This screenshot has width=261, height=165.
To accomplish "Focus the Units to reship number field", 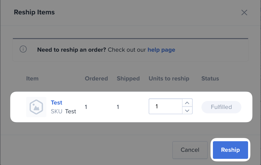I will [165, 106].
